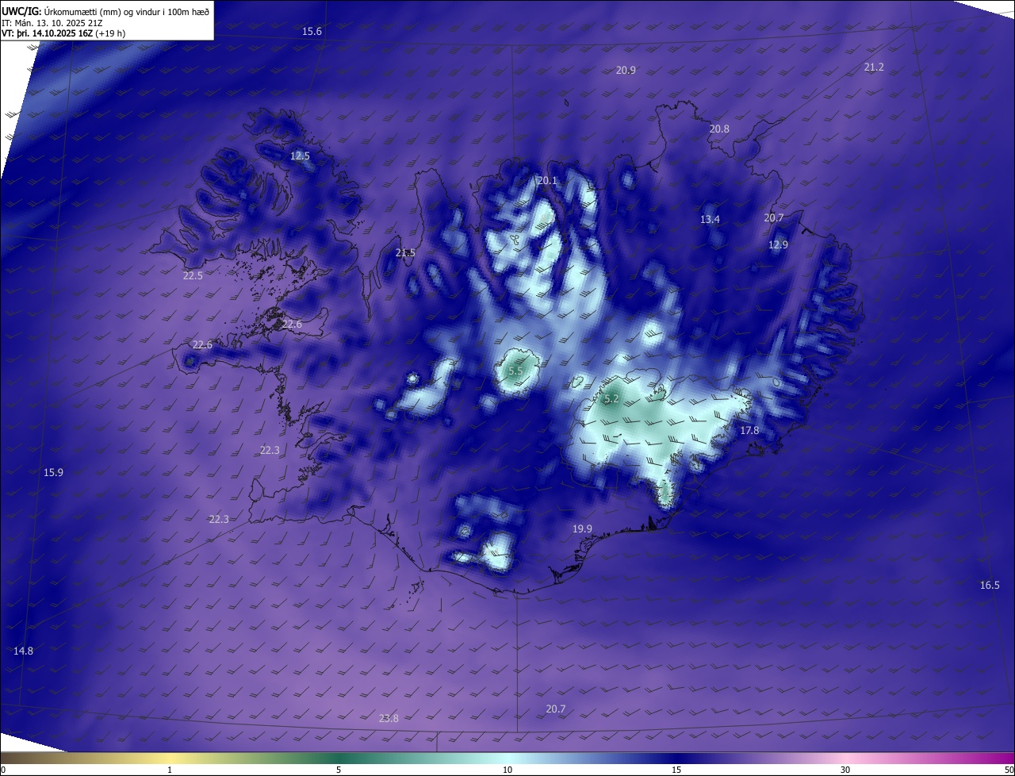Click the map value 22.5
The width and height of the screenshot is (1015, 776).
point(193,276)
